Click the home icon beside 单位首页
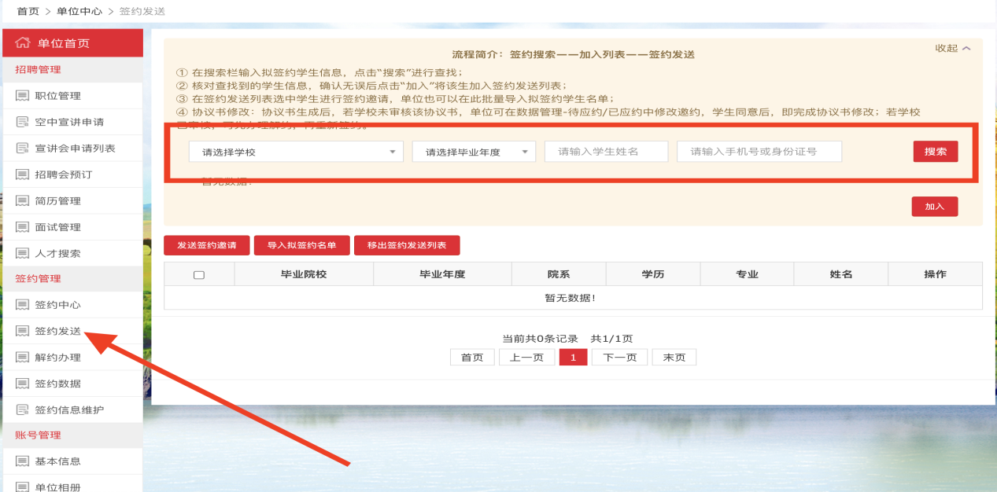Image resolution: width=997 pixels, height=492 pixels. (23, 42)
